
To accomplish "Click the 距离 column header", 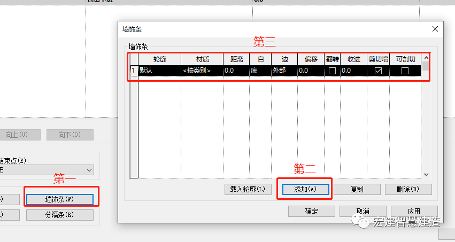I will coord(236,59).
